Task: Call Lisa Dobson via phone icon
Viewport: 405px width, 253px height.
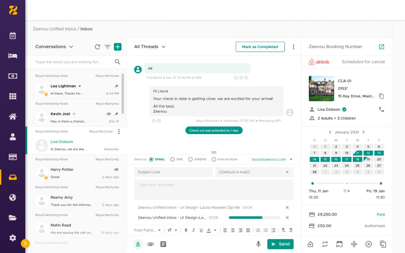Action: (382, 110)
